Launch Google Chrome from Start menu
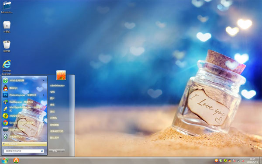The width and height of the screenshot is (262, 164). point(24,123)
